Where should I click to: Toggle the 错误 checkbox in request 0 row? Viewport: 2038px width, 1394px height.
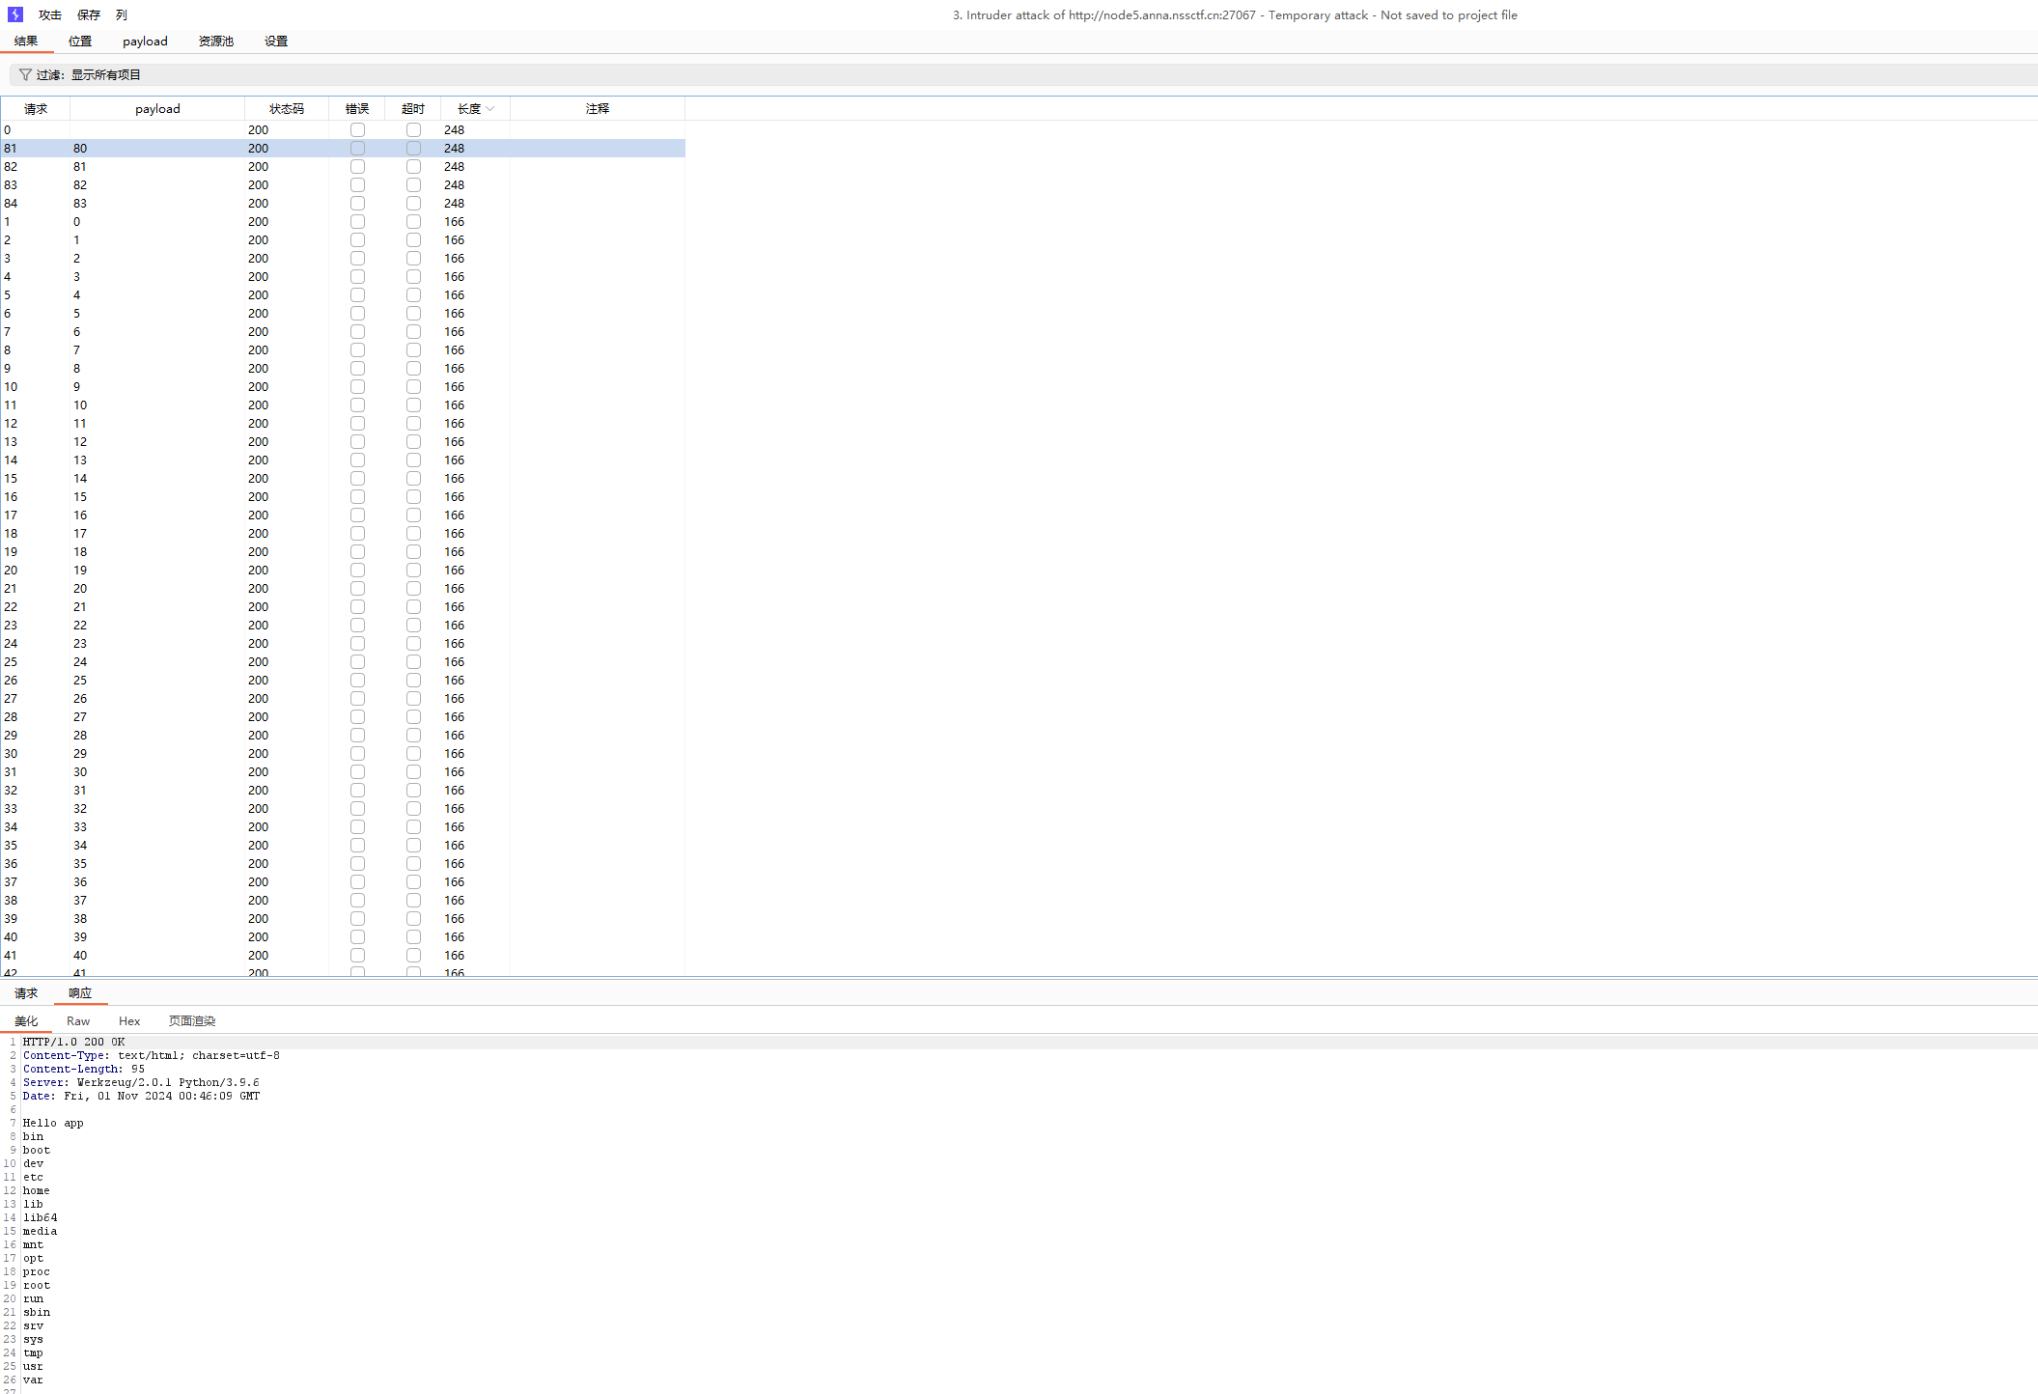tap(357, 129)
